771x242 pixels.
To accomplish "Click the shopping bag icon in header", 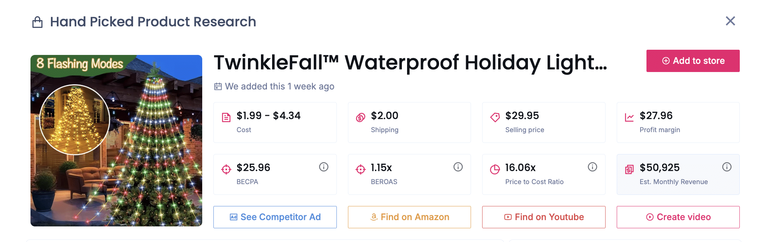I will pyautogui.click(x=38, y=22).
